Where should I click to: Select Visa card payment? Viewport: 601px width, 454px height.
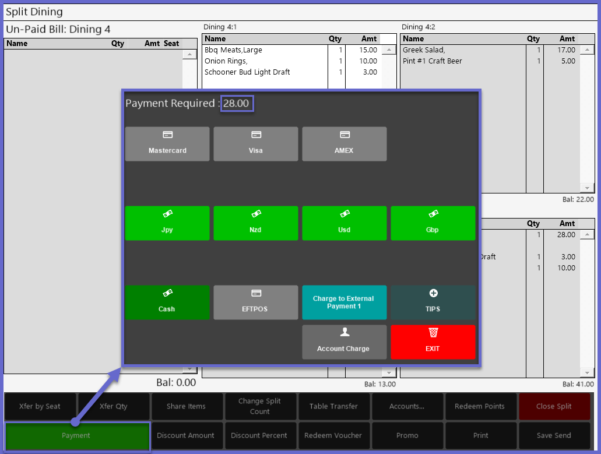point(255,144)
